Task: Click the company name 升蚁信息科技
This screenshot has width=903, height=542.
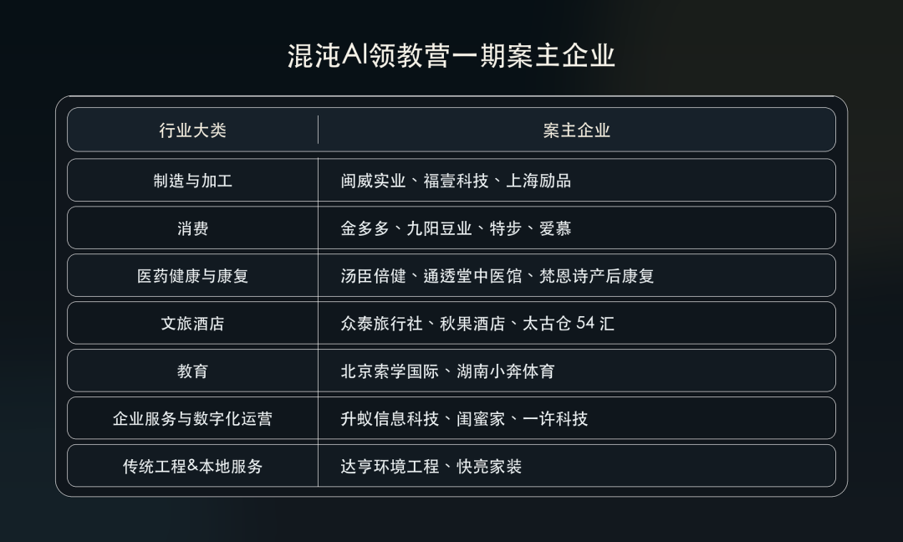Action: pyautogui.click(x=390, y=419)
